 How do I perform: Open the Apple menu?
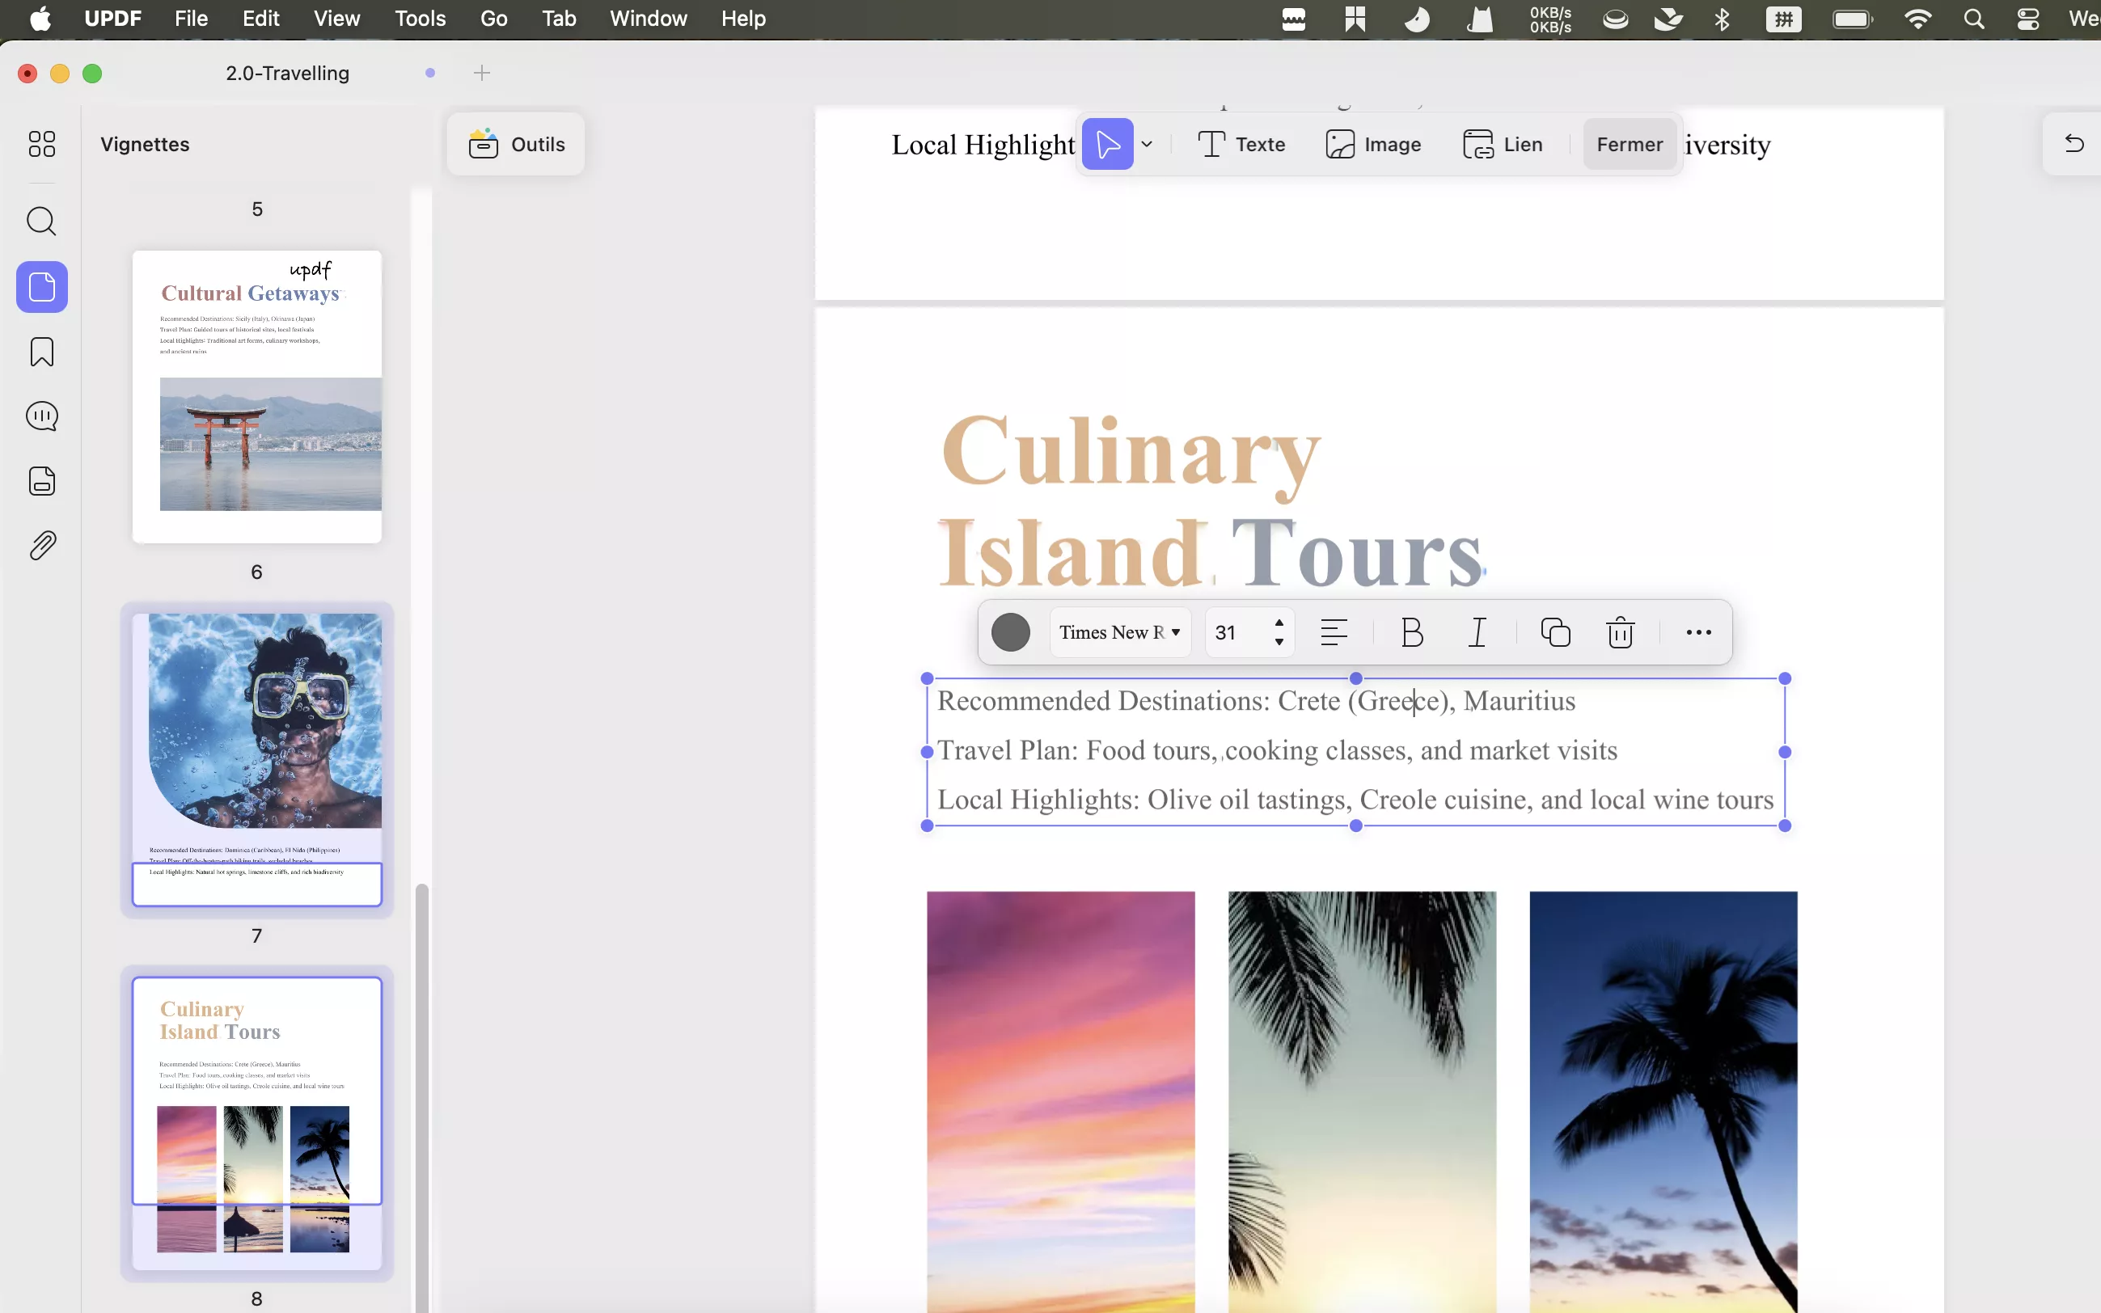point(40,19)
